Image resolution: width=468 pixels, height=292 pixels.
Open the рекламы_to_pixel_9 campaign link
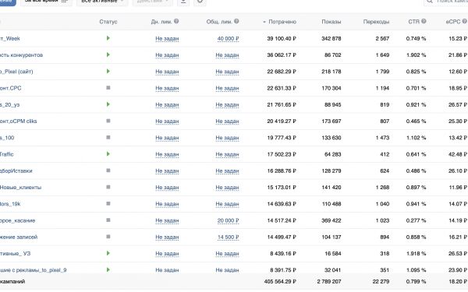tap(33, 270)
